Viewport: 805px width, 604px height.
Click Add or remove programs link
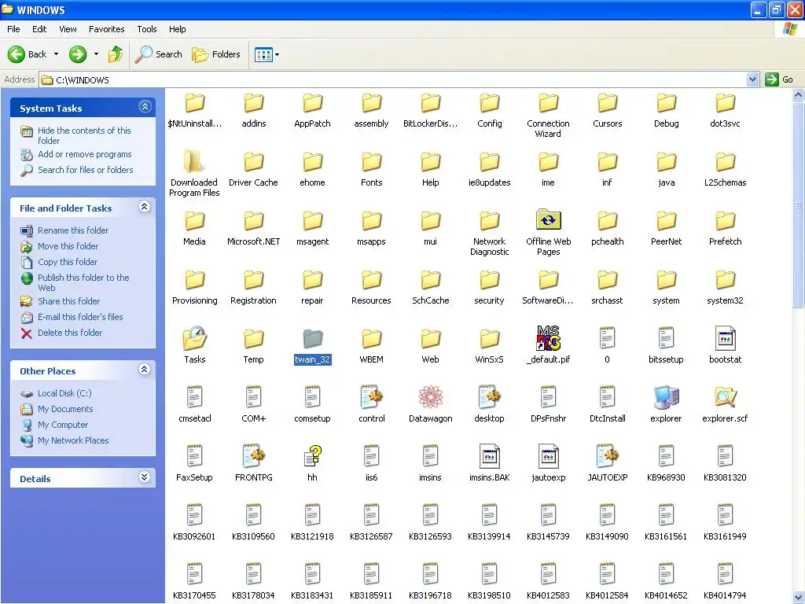(85, 154)
